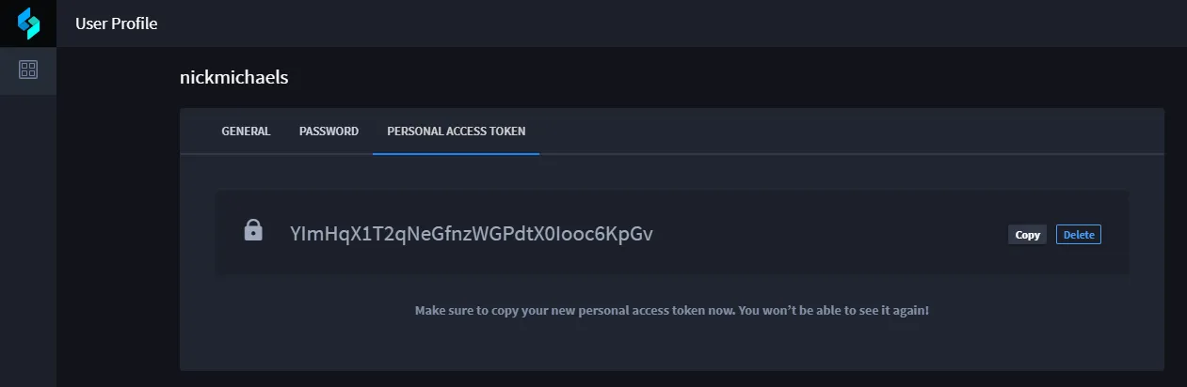Image resolution: width=1187 pixels, height=387 pixels.
Task: Open the Password tab
Action: click(x=329, y=132)
